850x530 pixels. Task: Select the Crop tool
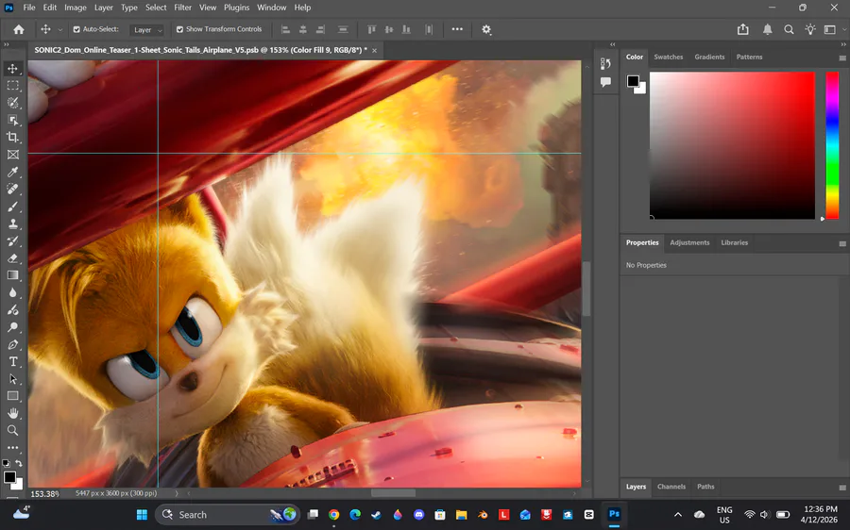click(x=13, y=138)
